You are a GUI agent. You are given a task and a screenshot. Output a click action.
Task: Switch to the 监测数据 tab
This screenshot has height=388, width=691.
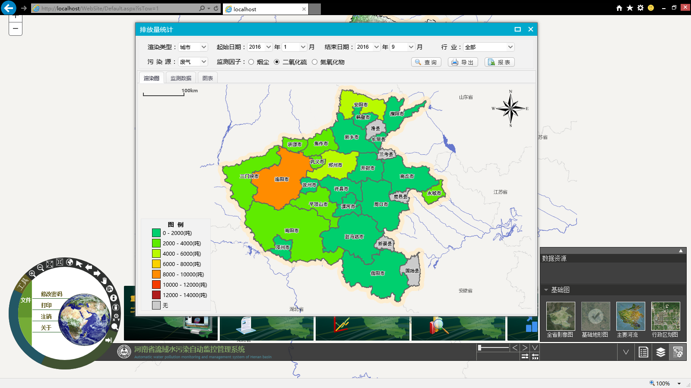(x=181, y=78)
